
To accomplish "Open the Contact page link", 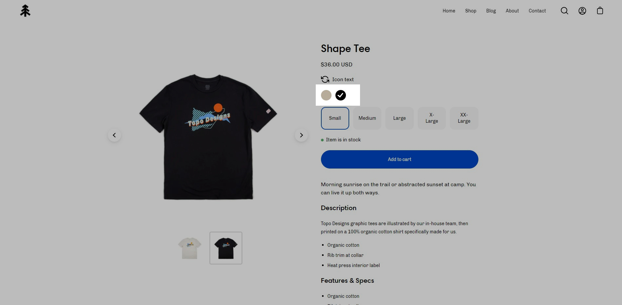I will tap(537, 11).
